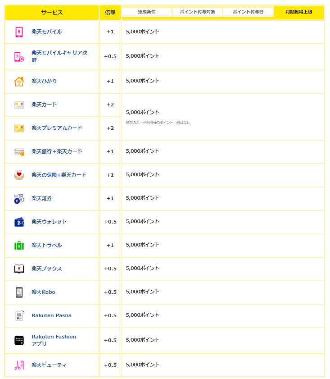The image size is (330, 379).
Task: Click the 楽天Kobo e-reader icon
Action: click(19, 292)
